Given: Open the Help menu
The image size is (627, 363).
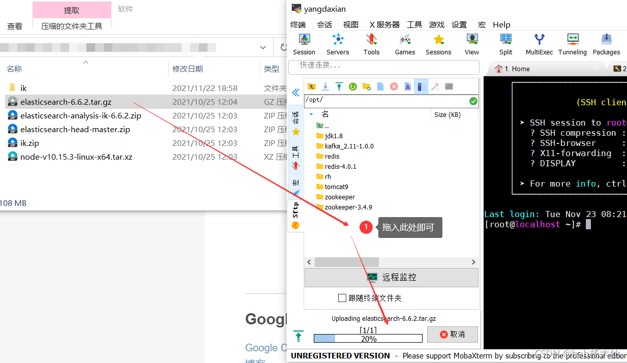Looking at the screenshot, I should (501, 24).
